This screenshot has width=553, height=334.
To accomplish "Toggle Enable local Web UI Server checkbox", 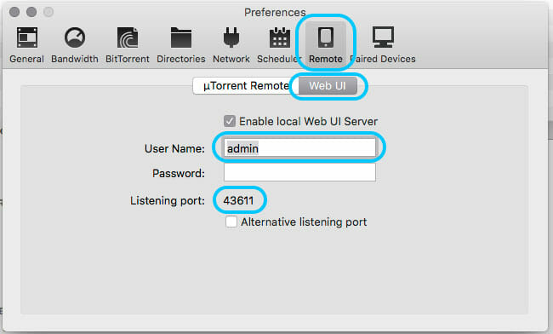I will coord(230,121).
